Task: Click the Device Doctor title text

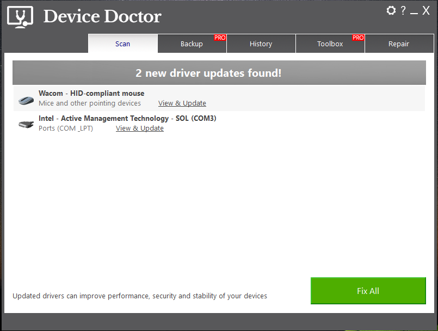Action: [102, 16]
